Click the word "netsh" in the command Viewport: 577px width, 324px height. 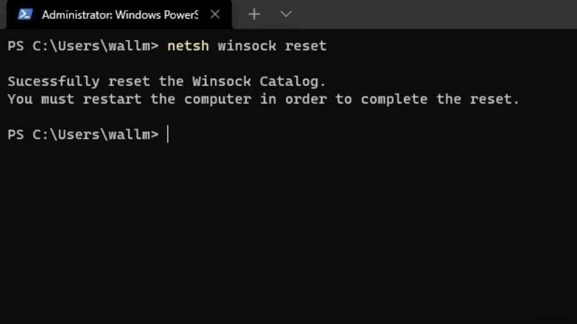pyautogui.click(x=188, y=46)
